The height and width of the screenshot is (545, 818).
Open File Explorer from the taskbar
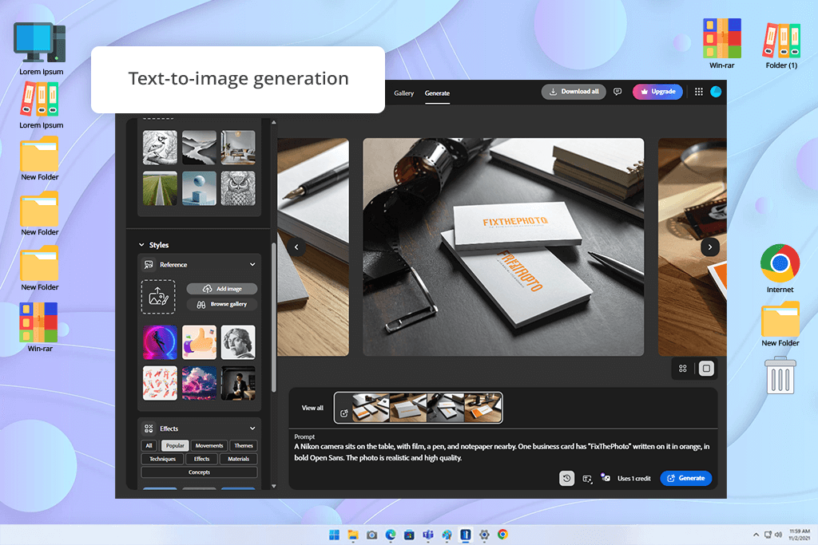353,535
